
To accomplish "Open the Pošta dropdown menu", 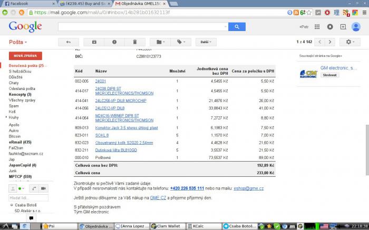I will (x=18, y=42).
